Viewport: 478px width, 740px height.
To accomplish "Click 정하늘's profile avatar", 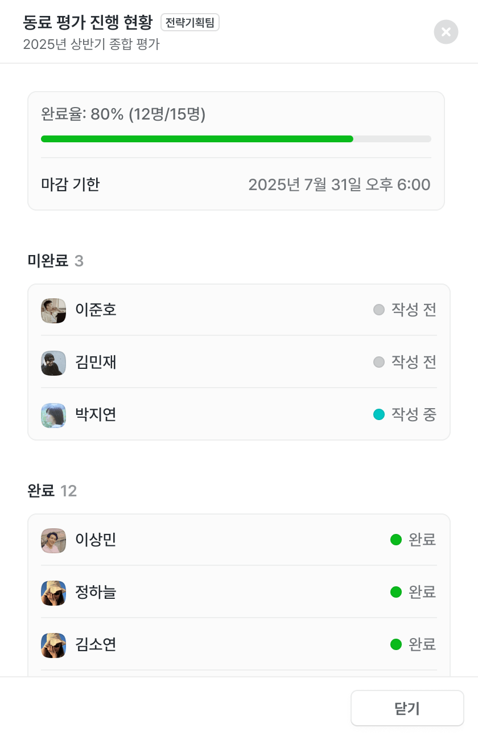I will pos(53,593).
